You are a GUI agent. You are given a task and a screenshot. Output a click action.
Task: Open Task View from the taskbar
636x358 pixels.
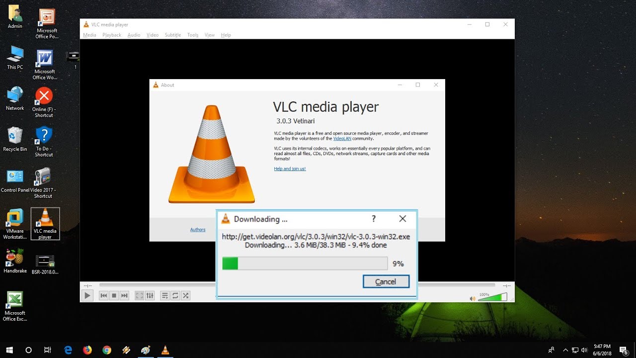pos(48,350)
